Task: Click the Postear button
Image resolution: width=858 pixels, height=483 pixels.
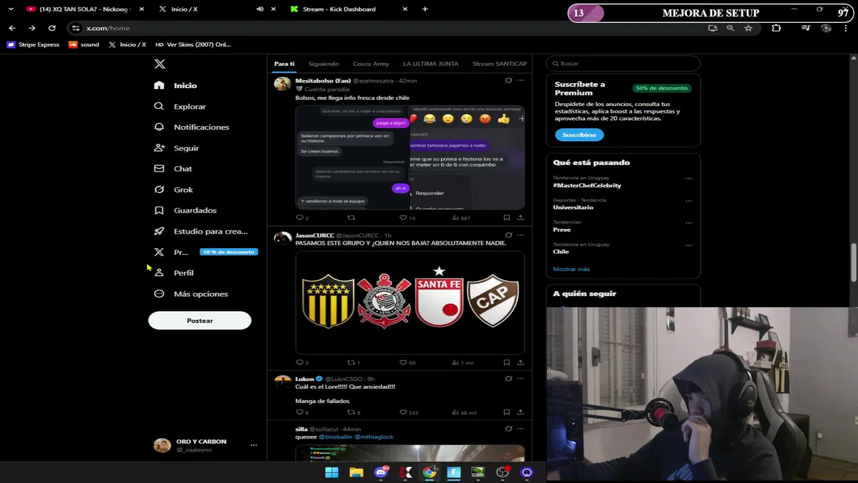Action: tap(200, 321)
